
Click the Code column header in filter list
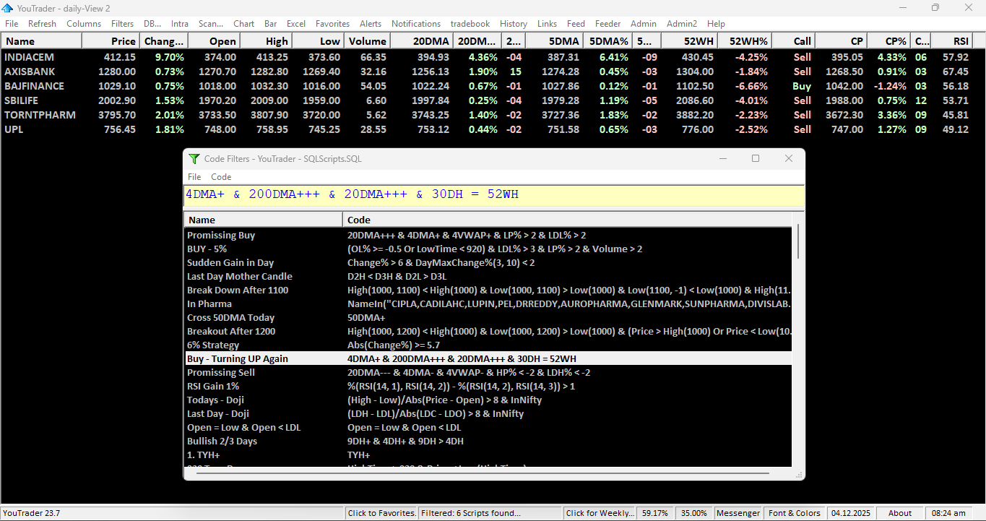567,220
